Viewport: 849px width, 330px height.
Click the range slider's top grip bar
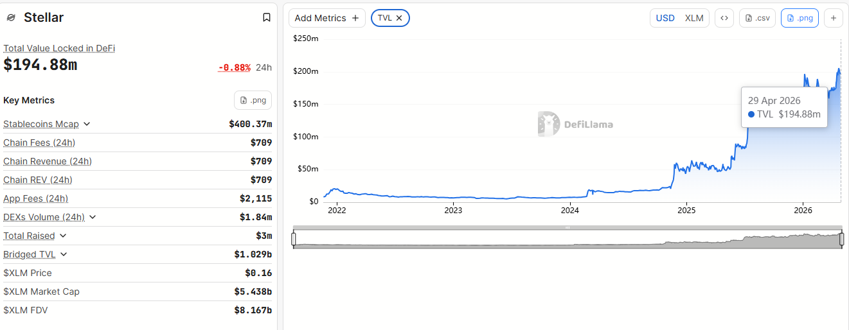tap(567, 227)
